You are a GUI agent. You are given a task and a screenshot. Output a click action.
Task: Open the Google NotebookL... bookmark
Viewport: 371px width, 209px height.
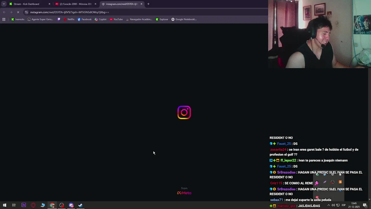[184, 19]
